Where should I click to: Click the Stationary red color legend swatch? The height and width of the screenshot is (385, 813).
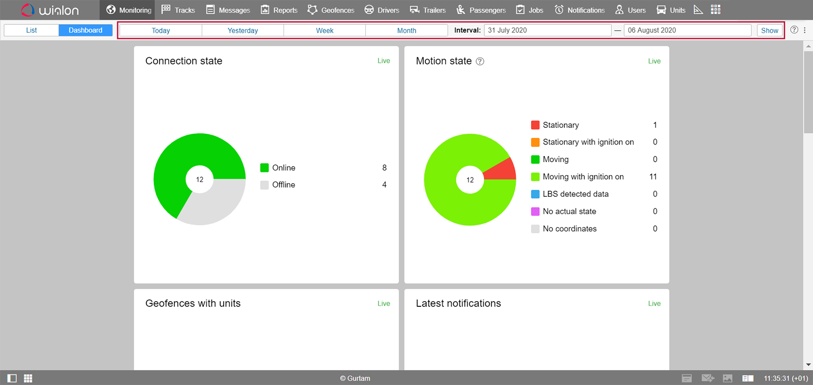(535, 125)
